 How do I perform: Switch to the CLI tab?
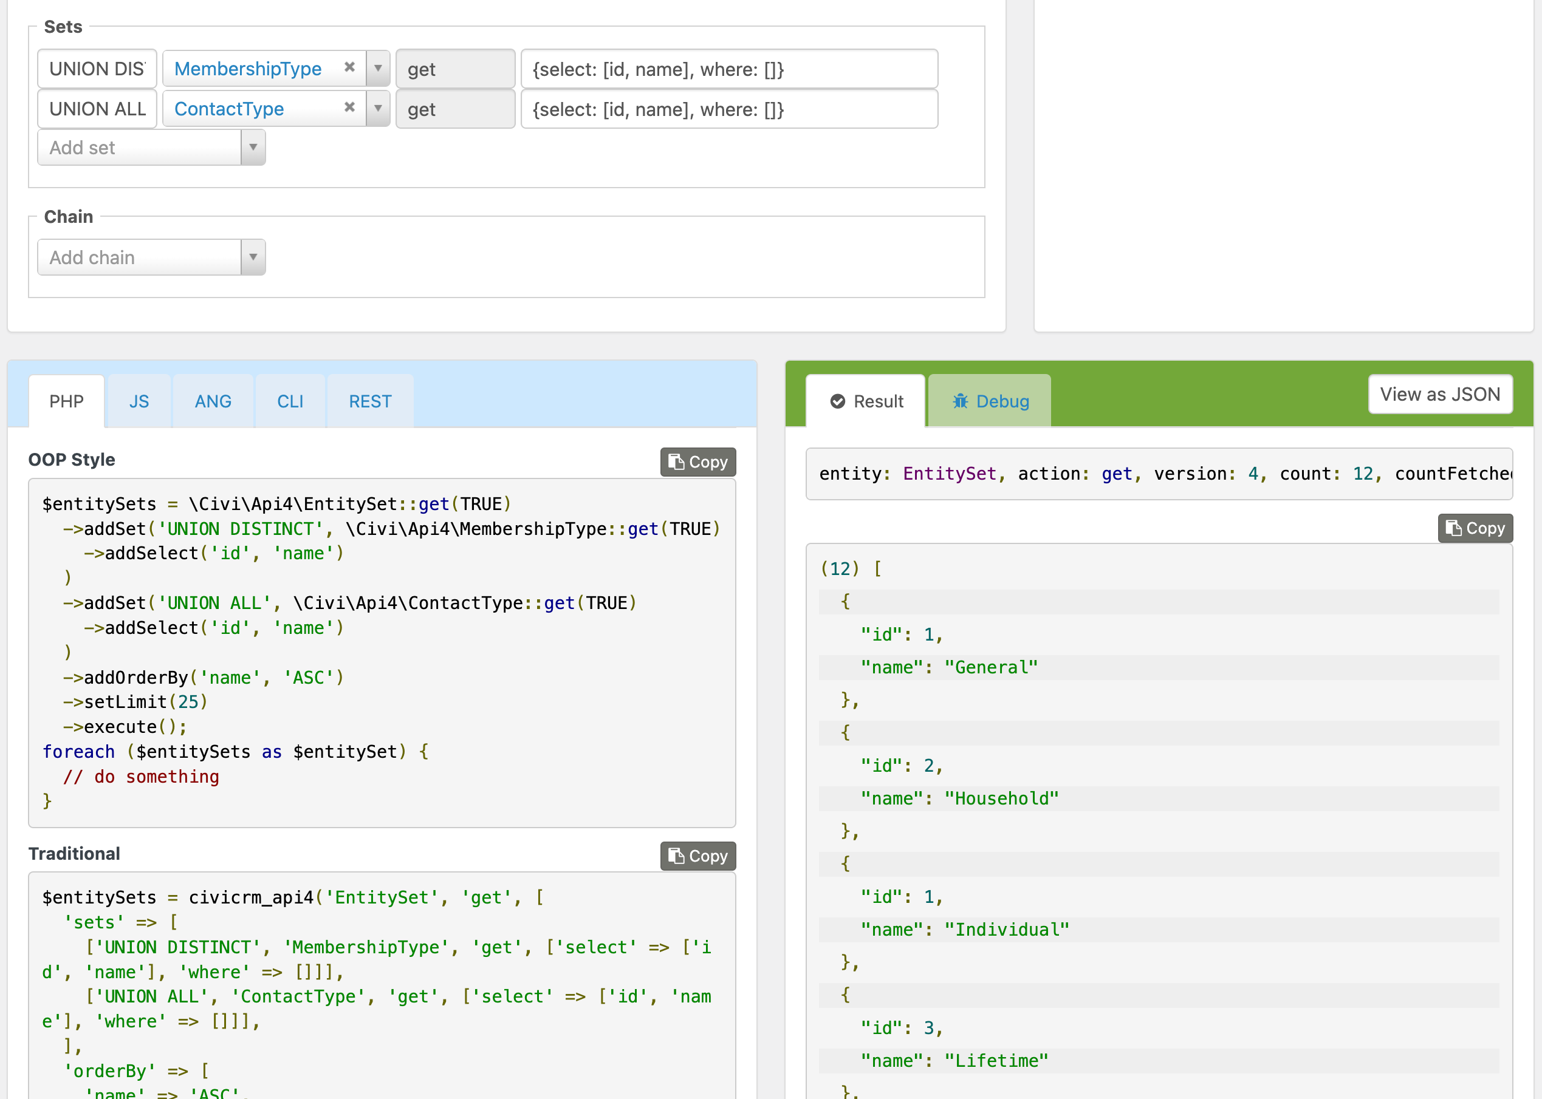290,401
